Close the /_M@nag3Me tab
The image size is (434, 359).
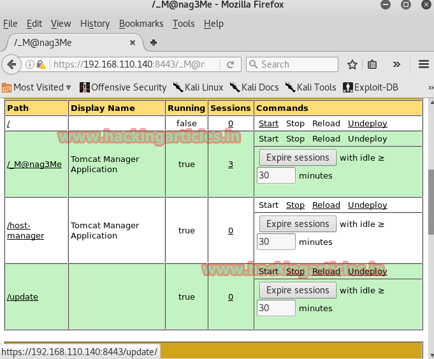[x=133, y=43]
